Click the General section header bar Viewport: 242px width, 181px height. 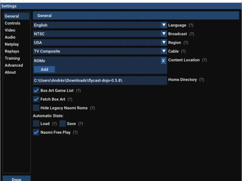(x=136, y=16)
